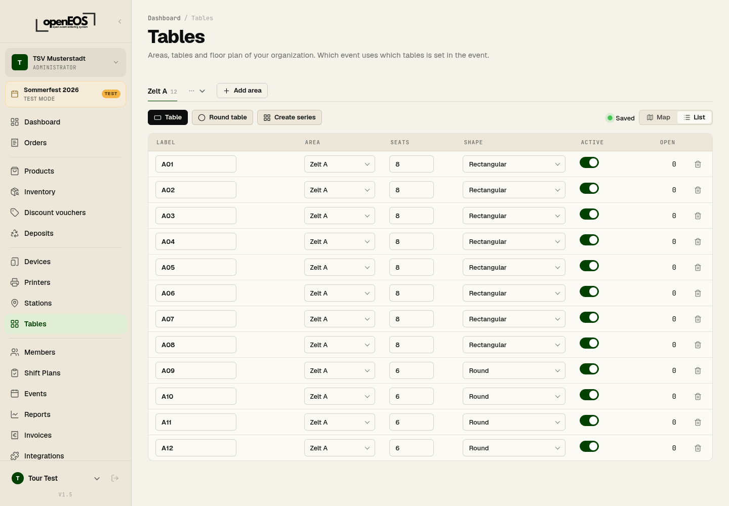Remove table A07 via trash icon
Screen dimensions: 729x506
(x=698, y=319)
